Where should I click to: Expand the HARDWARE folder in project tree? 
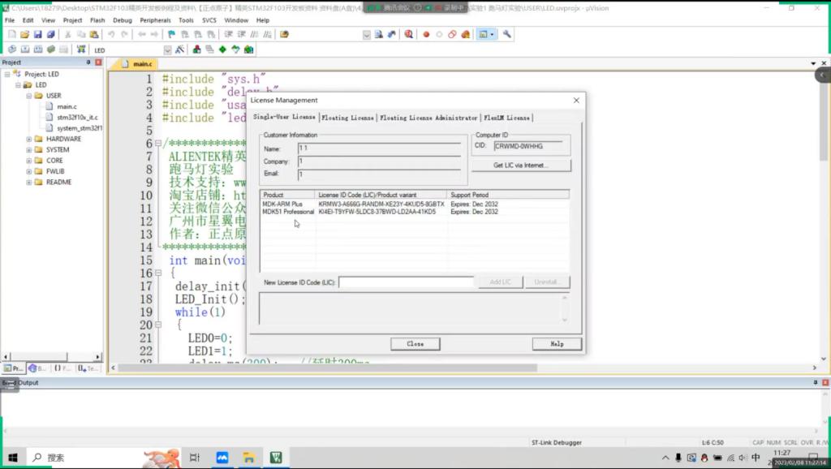point(29,139)
